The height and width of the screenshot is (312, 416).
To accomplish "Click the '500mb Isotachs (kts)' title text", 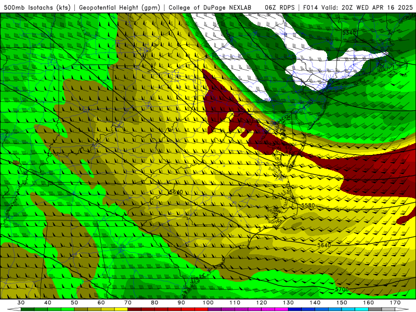I will click(x=37, y=7).
